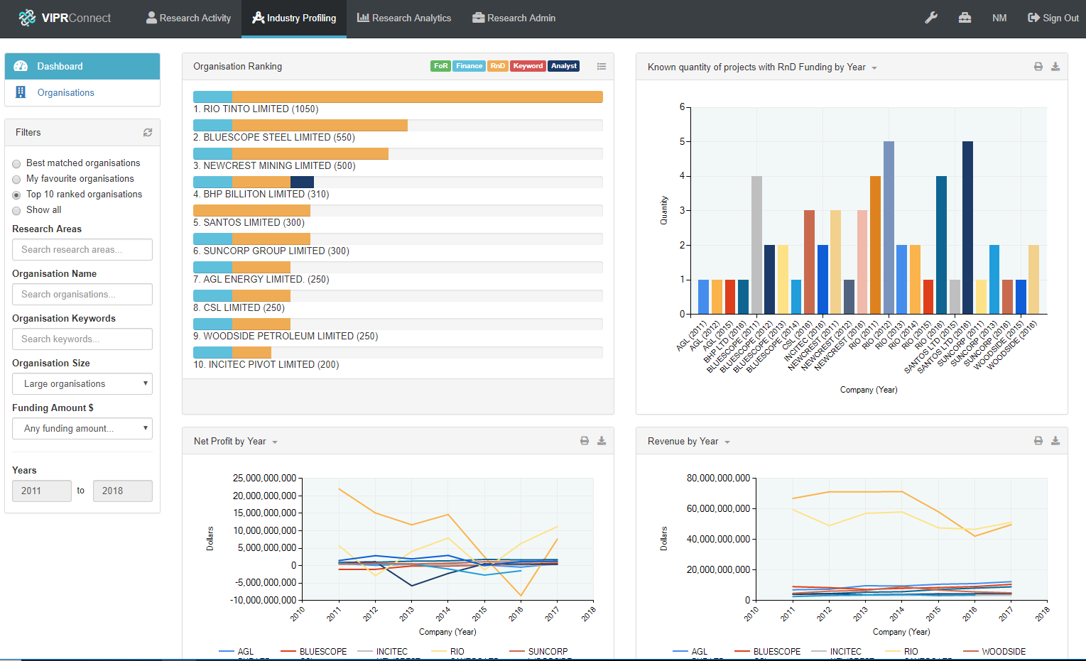Open the Funding Amount dropdown
The width and height of the screenshot is (1086, 661).
click(82, 428)
